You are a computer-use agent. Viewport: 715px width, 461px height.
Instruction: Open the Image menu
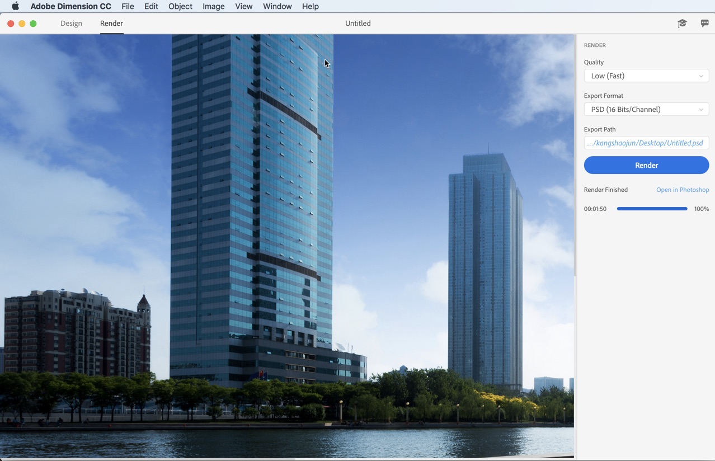pyautogui.click(x=213, y=6)
